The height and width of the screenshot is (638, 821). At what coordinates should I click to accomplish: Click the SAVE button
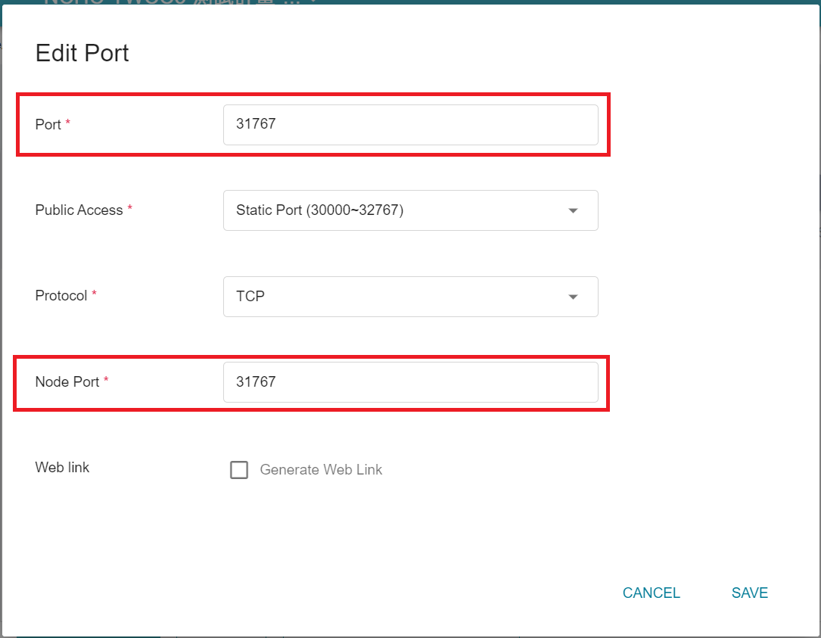pos(749,593)
